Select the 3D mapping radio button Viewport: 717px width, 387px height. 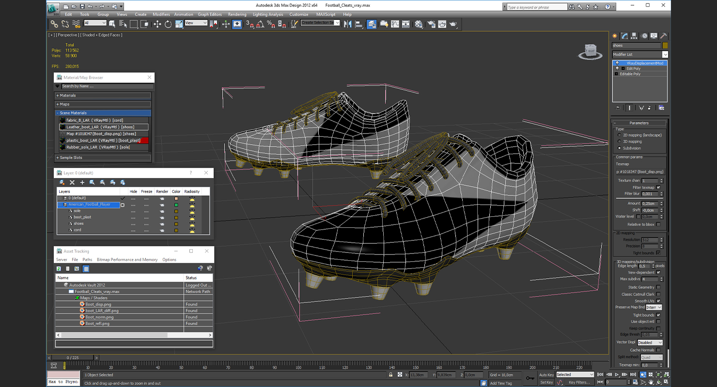coord(619,141)
